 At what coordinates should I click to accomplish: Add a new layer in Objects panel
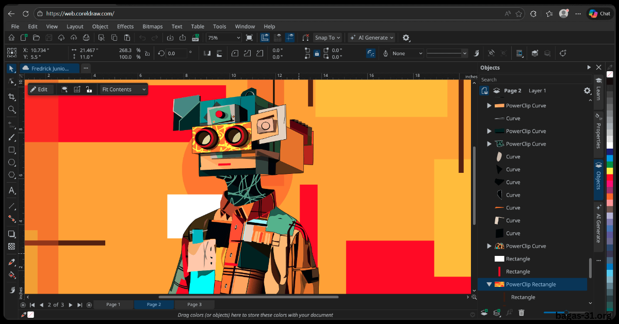coord(484,313)
